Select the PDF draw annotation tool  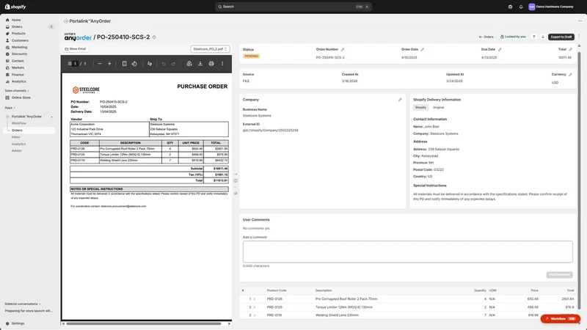pos(150,64)
